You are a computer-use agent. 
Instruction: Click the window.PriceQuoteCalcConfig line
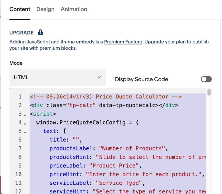(88, 123)
